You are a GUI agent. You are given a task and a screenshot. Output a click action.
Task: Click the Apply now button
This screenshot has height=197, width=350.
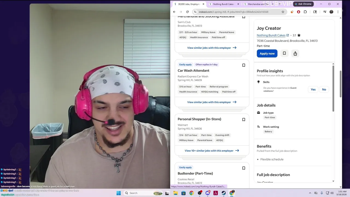(x=267, y=53)
